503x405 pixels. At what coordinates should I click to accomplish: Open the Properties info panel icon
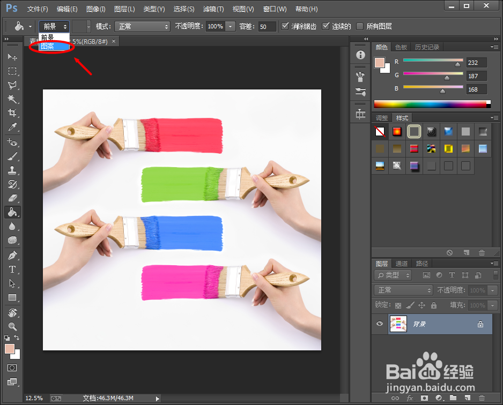[360, 55]
